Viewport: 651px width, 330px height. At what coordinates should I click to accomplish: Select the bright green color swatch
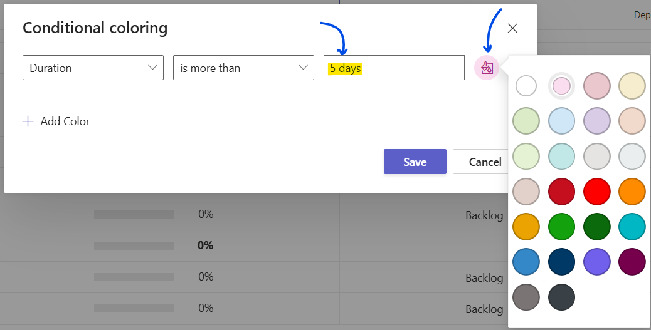click(561, 226)
